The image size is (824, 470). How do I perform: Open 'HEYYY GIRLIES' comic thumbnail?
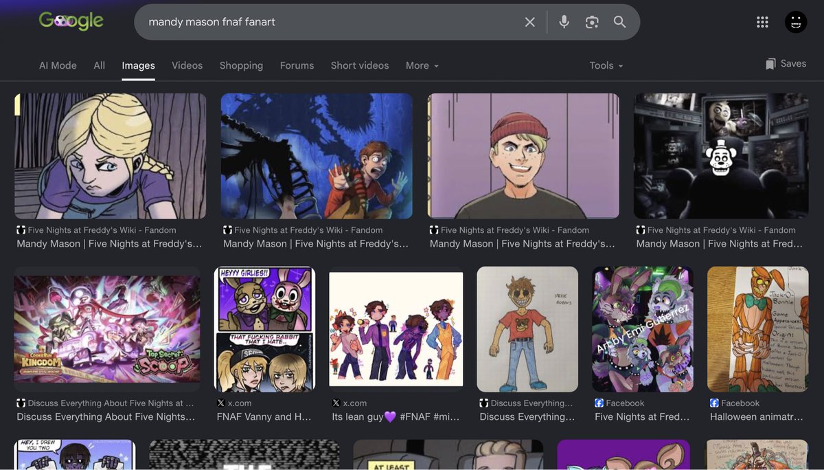pos(265,329)
